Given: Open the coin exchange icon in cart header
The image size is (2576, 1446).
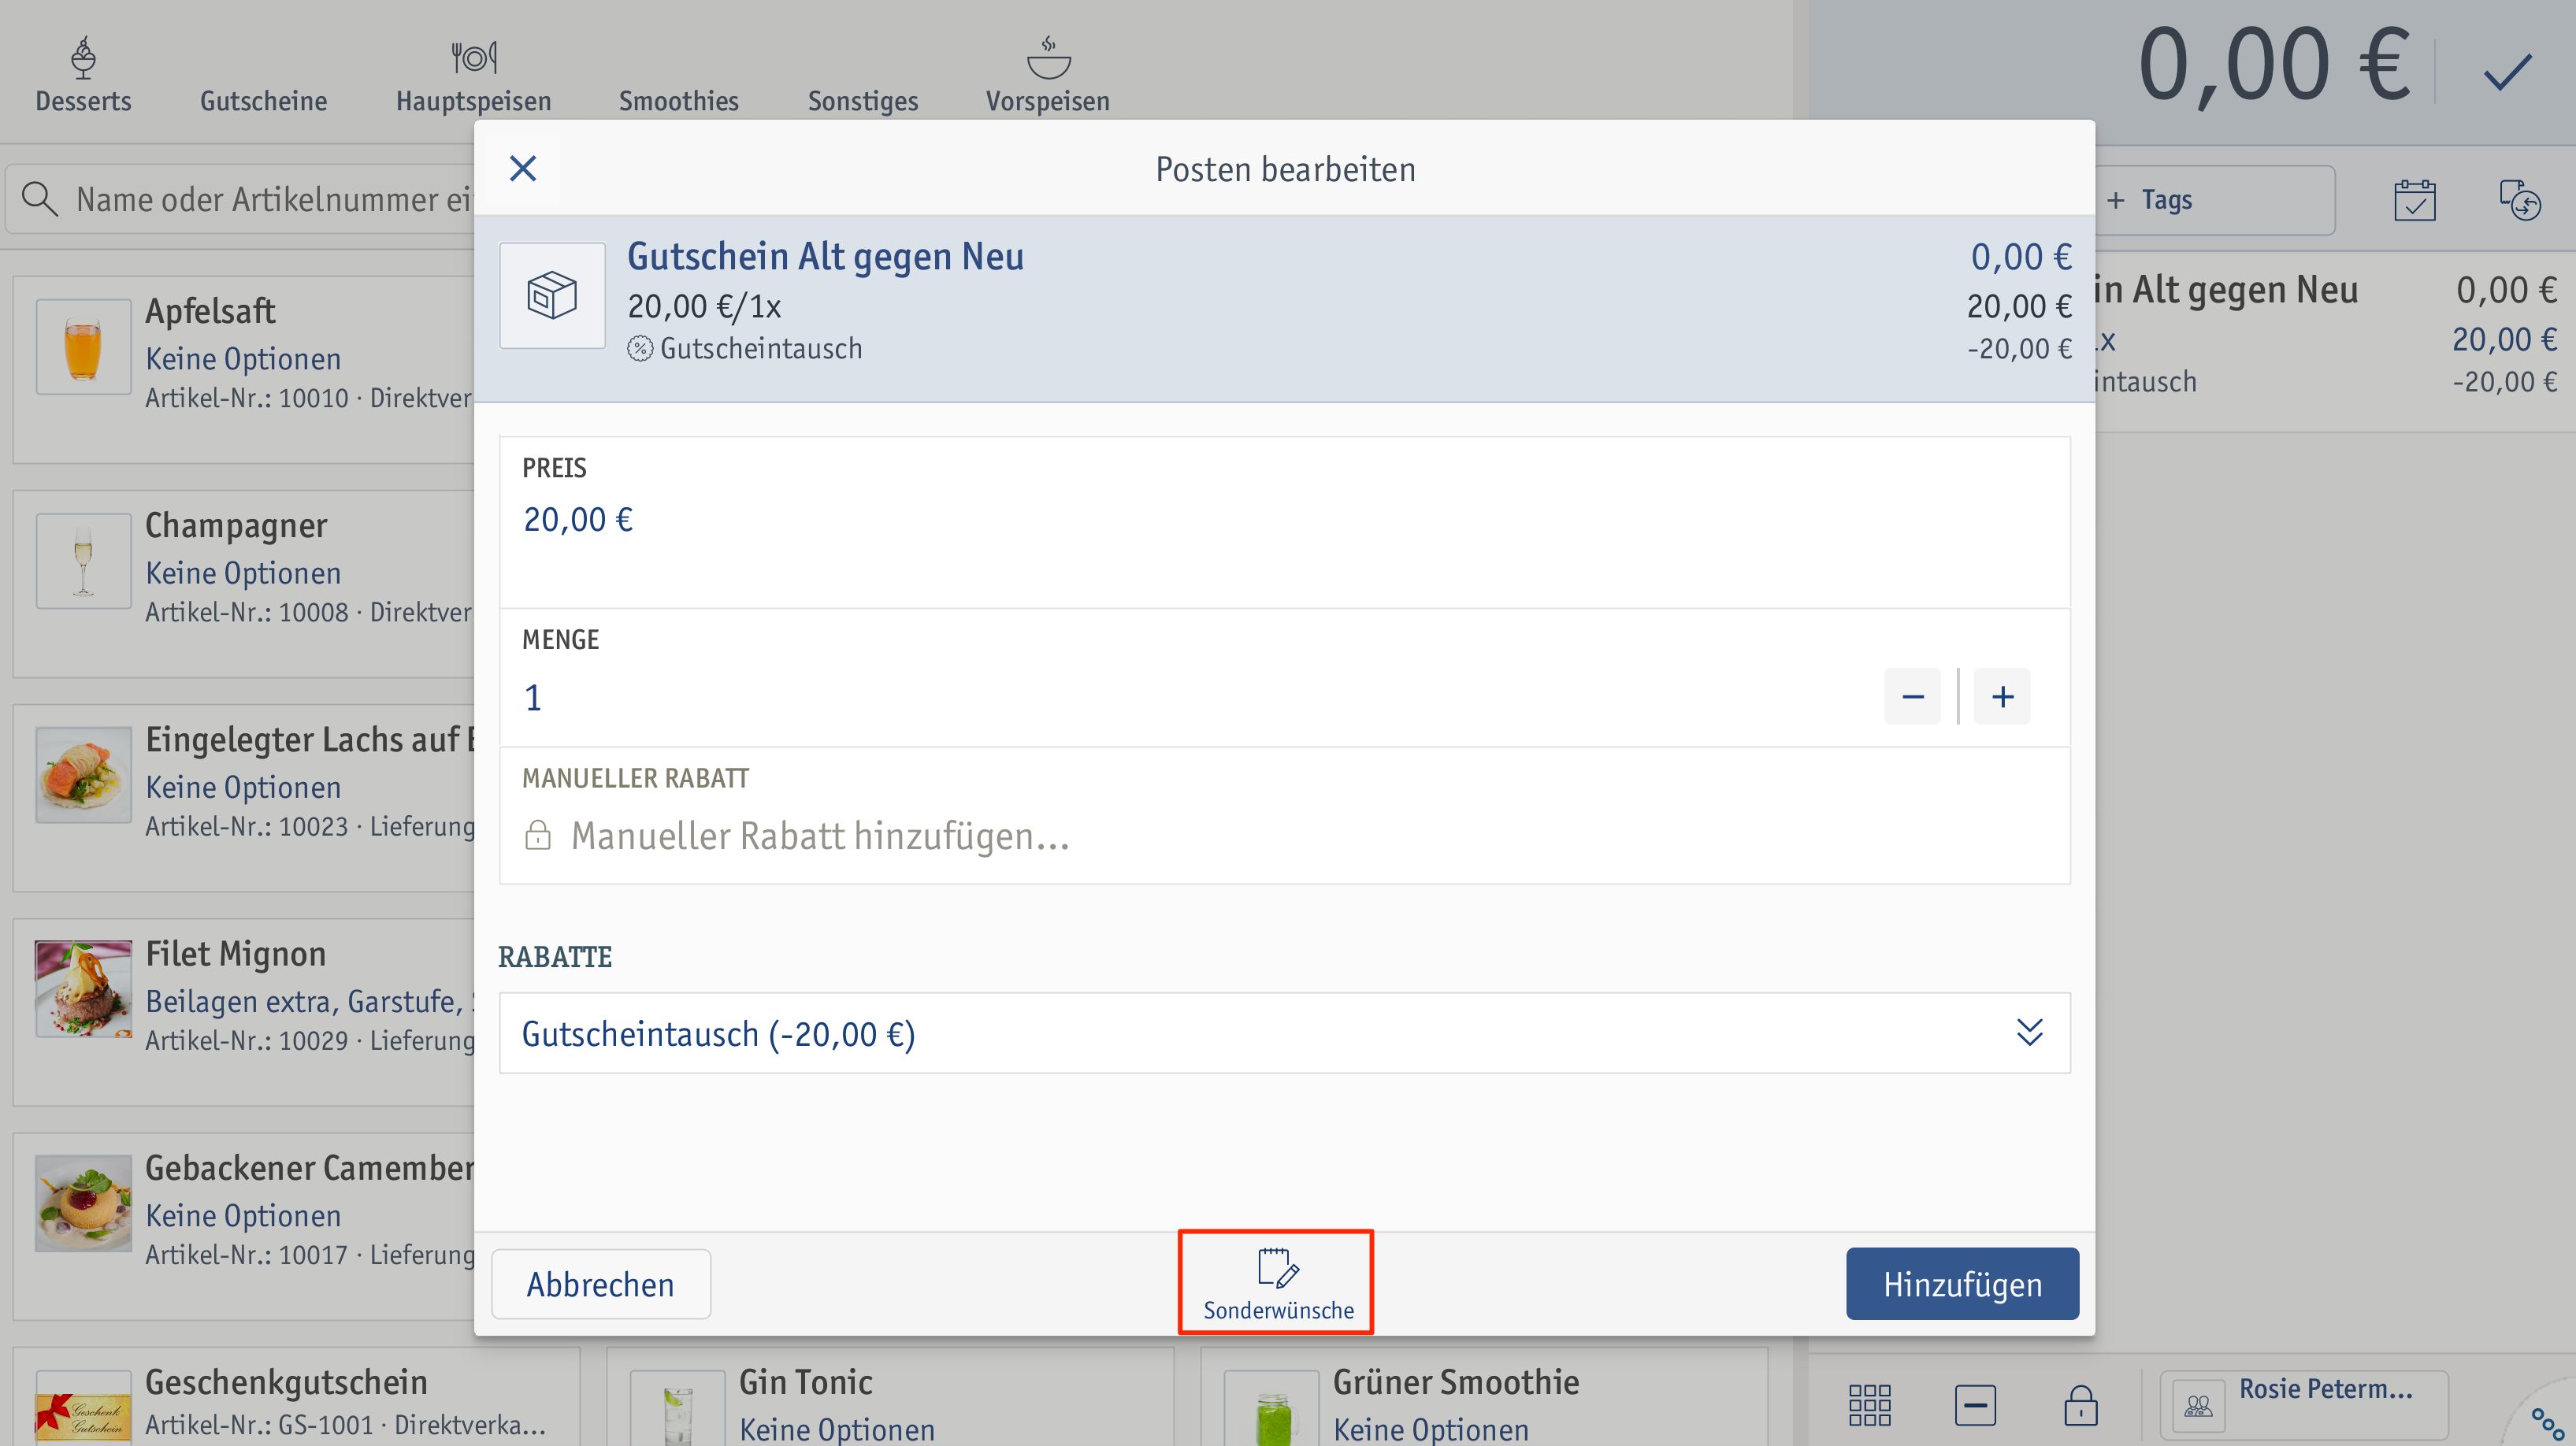Looking at the screenshot, I should point(2520,200).
